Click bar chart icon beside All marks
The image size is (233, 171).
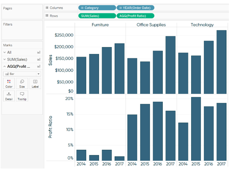tap(39, 53)
